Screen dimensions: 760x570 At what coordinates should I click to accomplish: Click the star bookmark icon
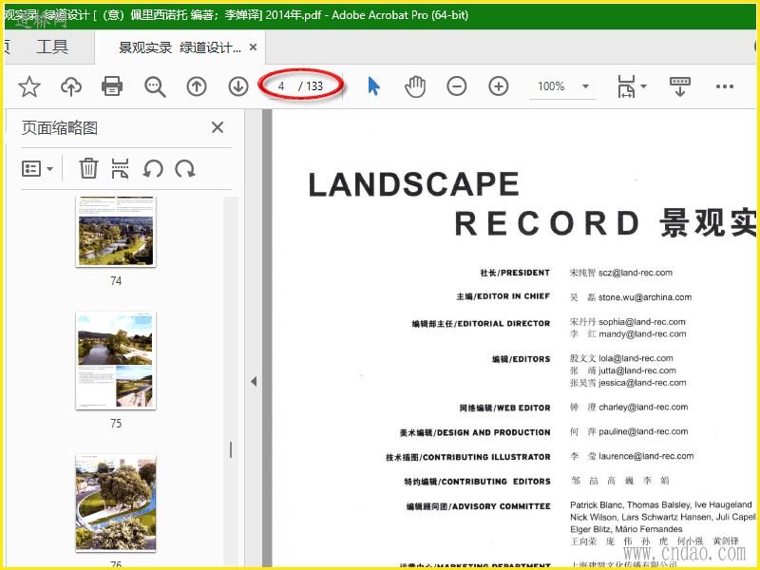(29, 86)
